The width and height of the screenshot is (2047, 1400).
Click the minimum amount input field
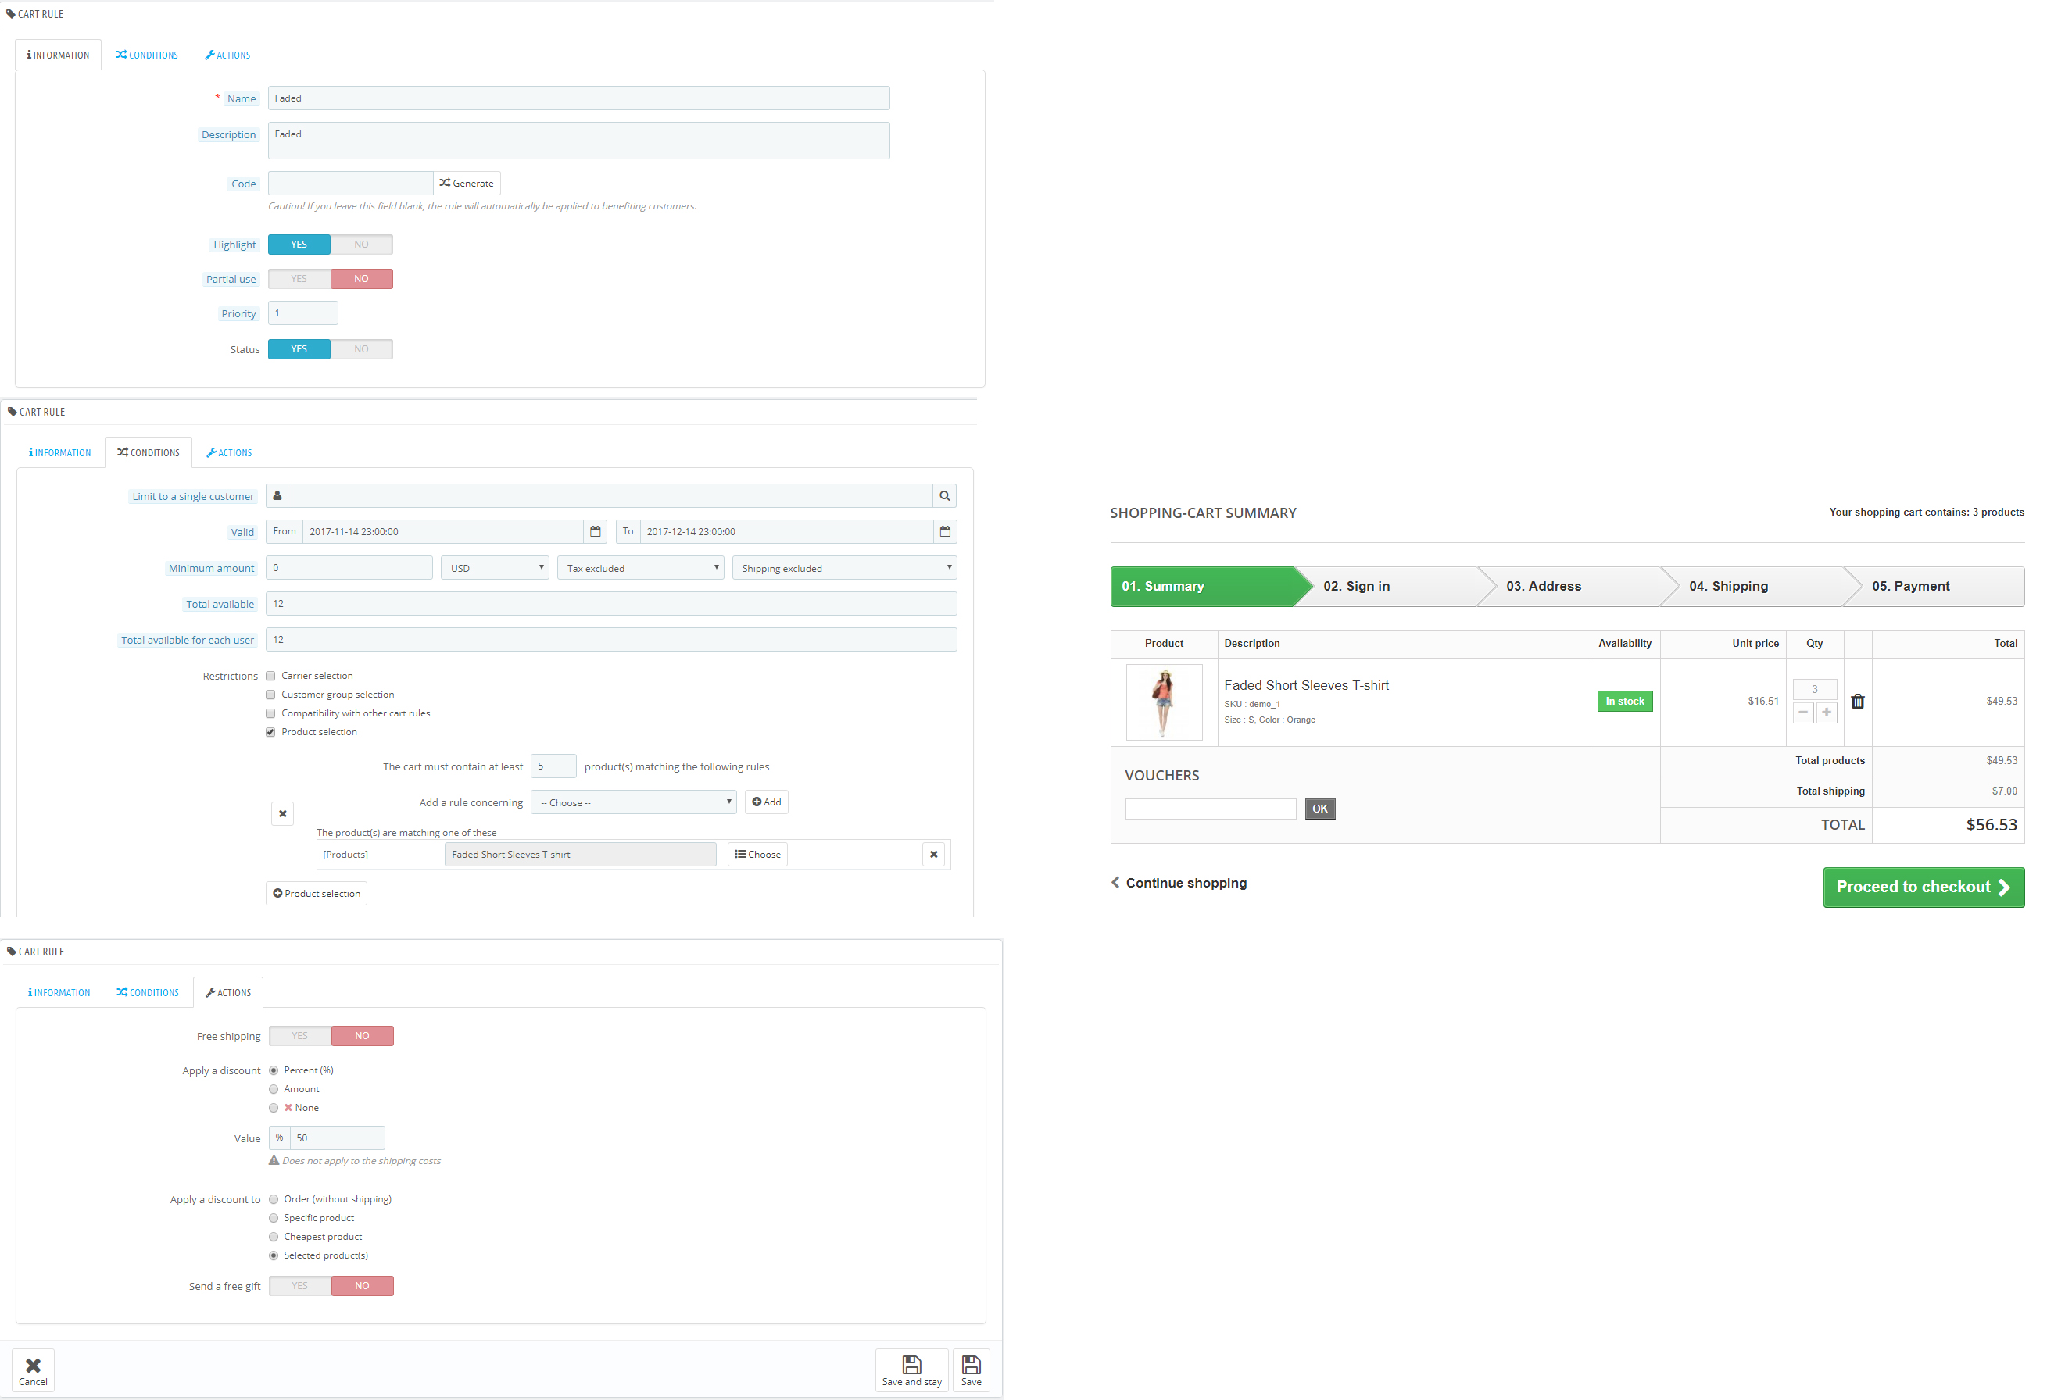(x=349, y=568)
